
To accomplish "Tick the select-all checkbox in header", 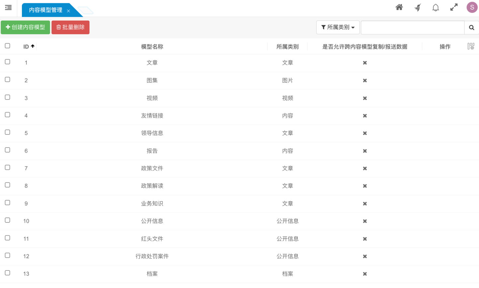I will coord(8,46).
